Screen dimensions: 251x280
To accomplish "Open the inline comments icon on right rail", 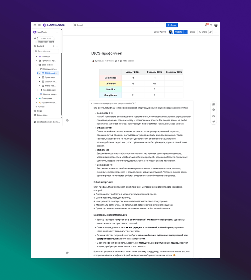I will coord(214,104).
